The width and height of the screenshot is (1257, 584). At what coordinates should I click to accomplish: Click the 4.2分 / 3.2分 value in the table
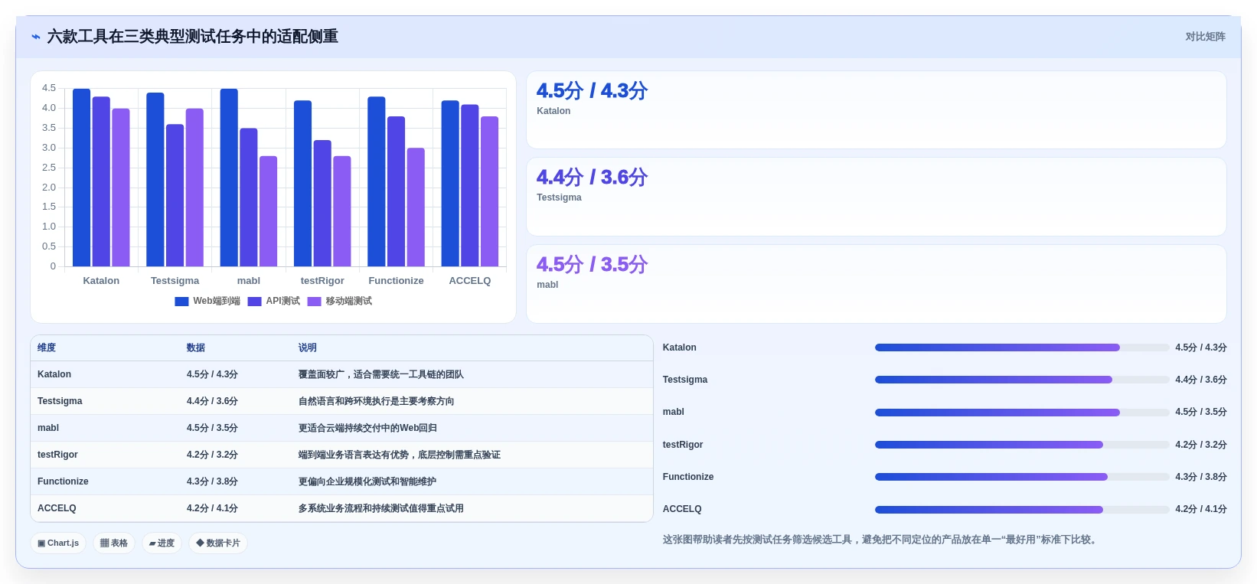tap(212, 455)
